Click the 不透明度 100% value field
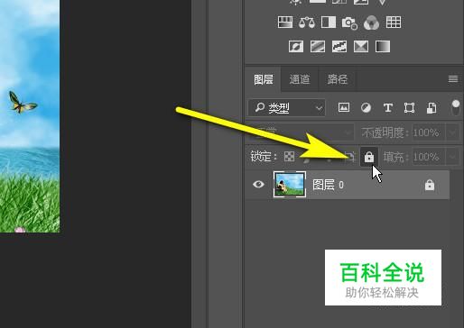 click(429, 132)
